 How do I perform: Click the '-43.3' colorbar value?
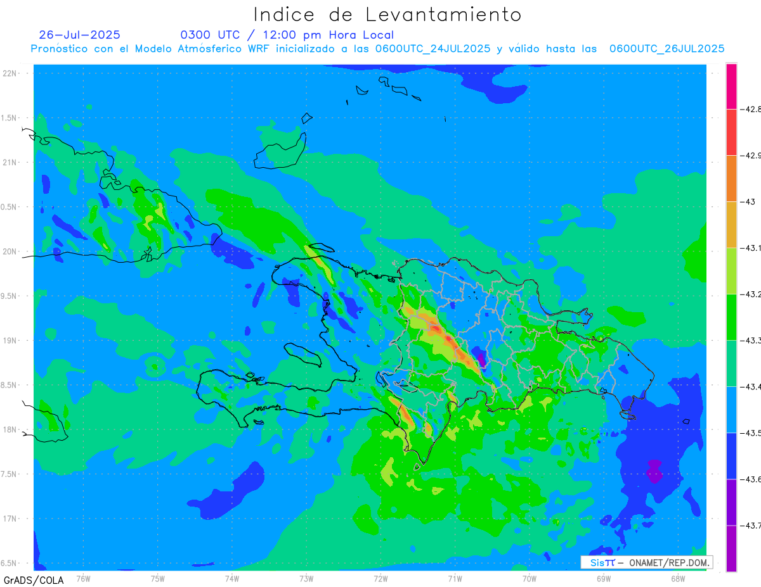(752, 341)
